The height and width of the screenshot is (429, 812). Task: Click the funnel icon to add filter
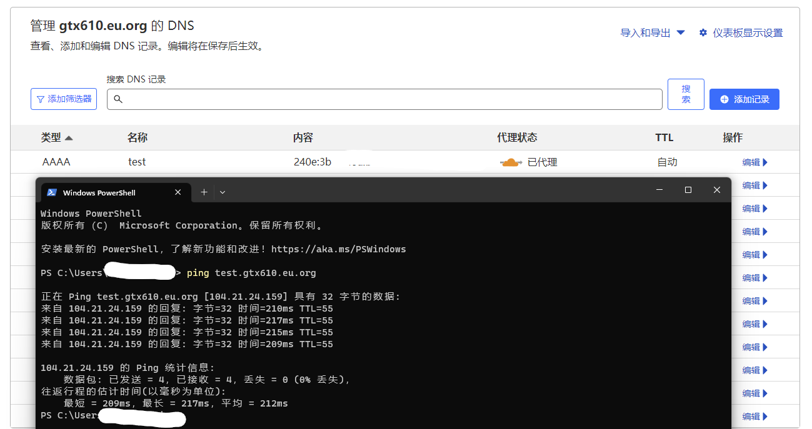(x=41, y=99)
